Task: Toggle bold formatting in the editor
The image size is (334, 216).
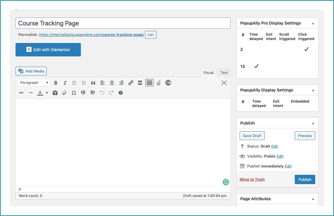Action: 56,83
